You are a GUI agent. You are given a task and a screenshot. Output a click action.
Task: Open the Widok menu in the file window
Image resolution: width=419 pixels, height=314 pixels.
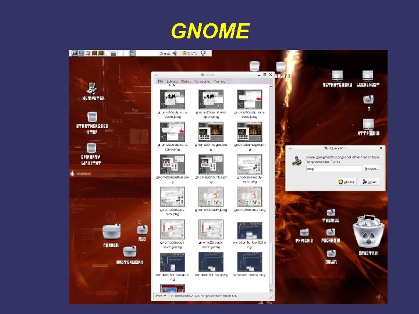click(x=186, y=81)
